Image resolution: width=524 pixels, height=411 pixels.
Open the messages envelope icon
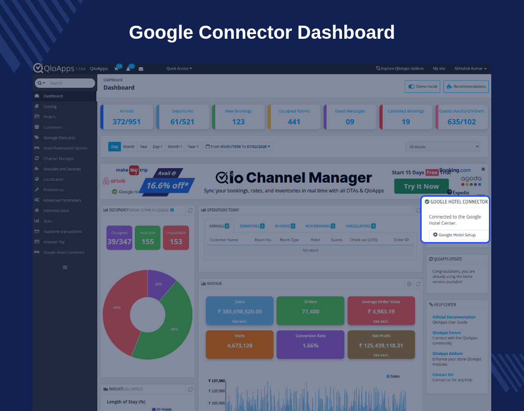141,69
